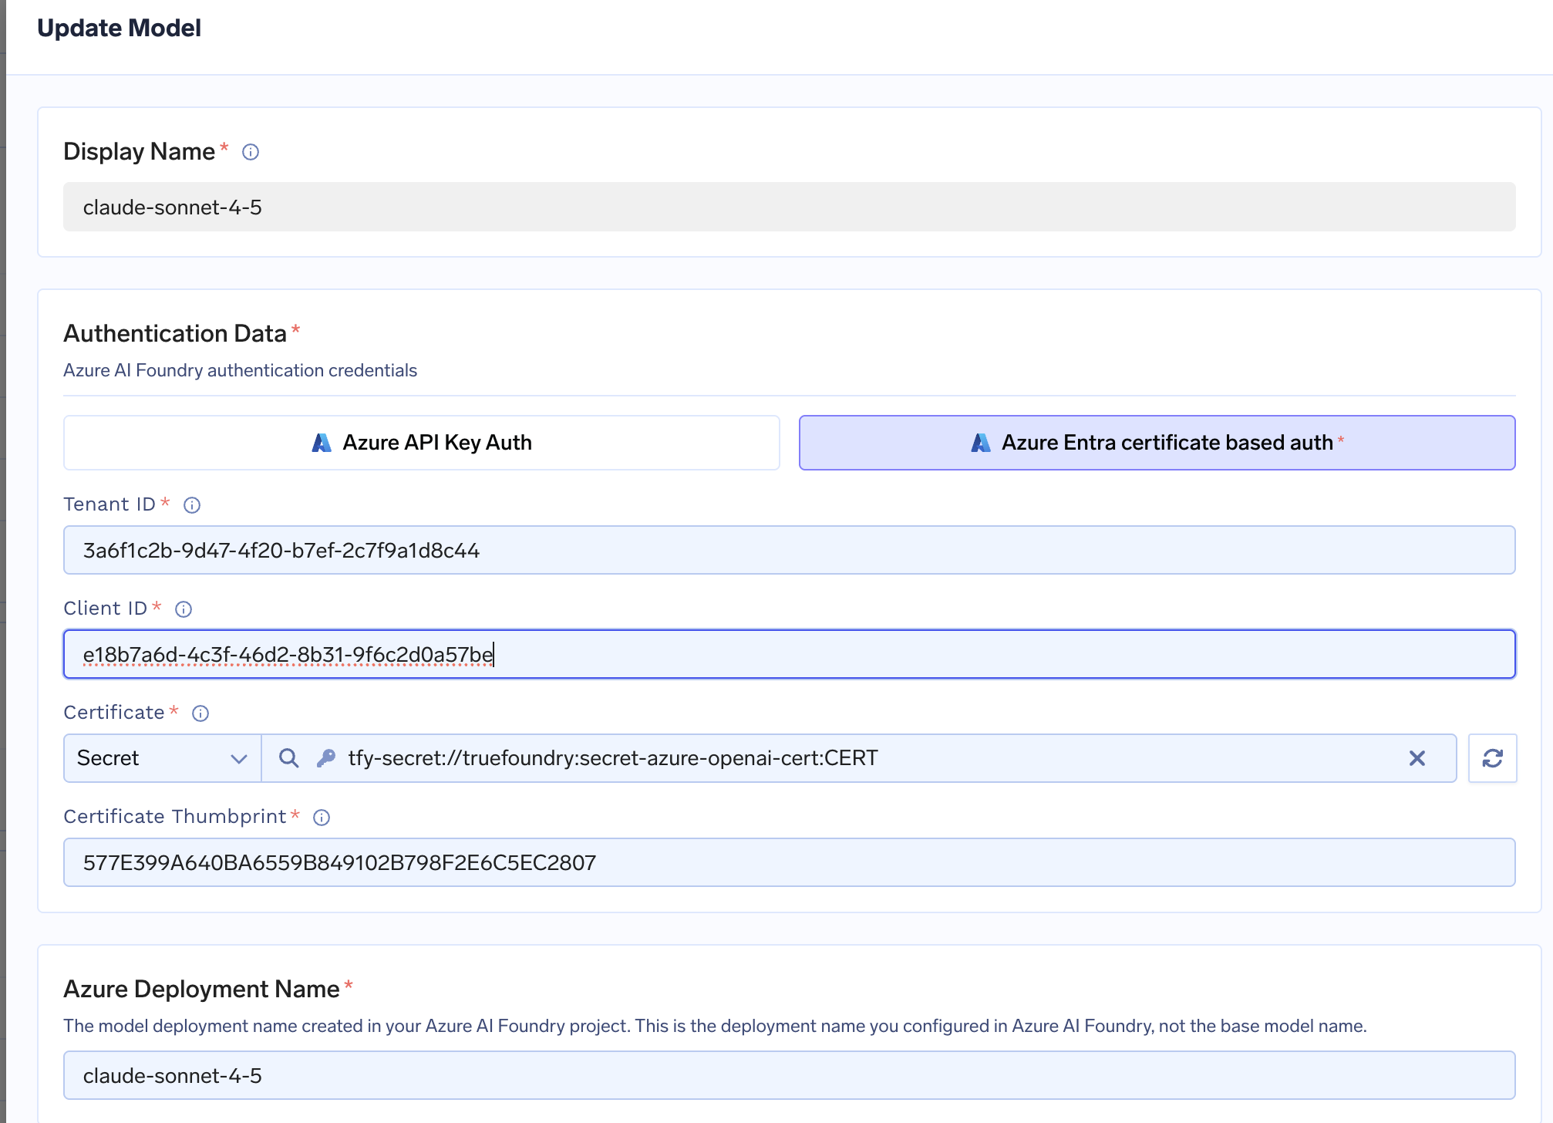Image resolution: width=1553 pixels, height=1123 pixels.
Task: View the Certificate Thumbprint info icon
Action: (320, 818)
